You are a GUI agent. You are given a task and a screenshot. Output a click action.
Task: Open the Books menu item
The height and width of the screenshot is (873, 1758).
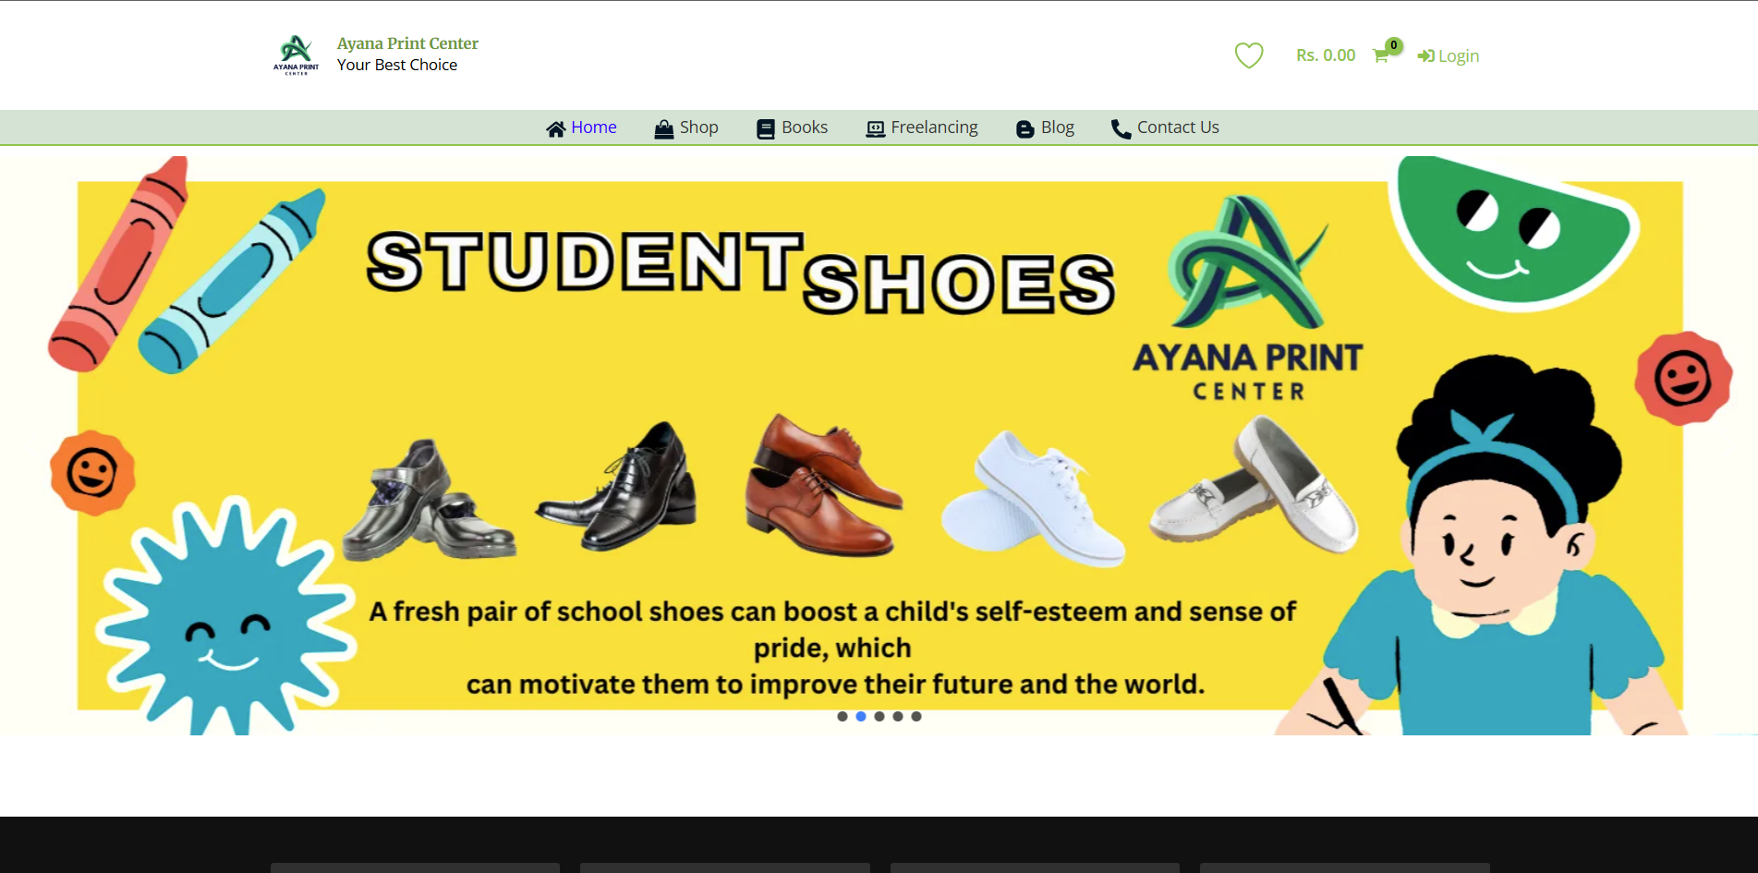804,127
